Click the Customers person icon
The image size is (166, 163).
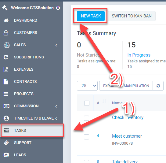click(6, 33)
